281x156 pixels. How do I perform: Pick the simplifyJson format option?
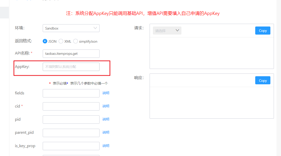[75, 41]
